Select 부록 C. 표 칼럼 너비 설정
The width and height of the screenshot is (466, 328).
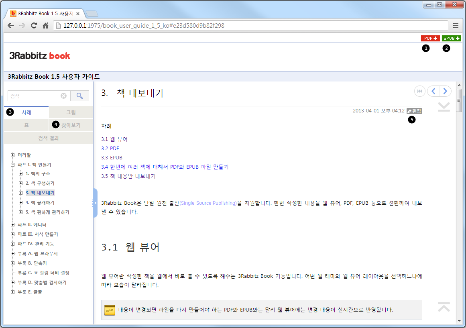pyautogui.click(x=43, y=273)
